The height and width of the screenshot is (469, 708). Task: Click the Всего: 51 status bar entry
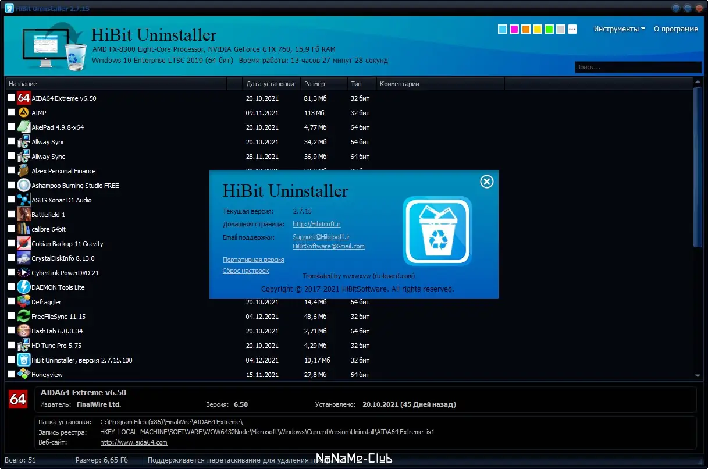(19, 460)
